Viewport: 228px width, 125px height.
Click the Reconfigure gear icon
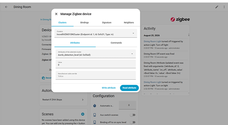tap(43, 78)
